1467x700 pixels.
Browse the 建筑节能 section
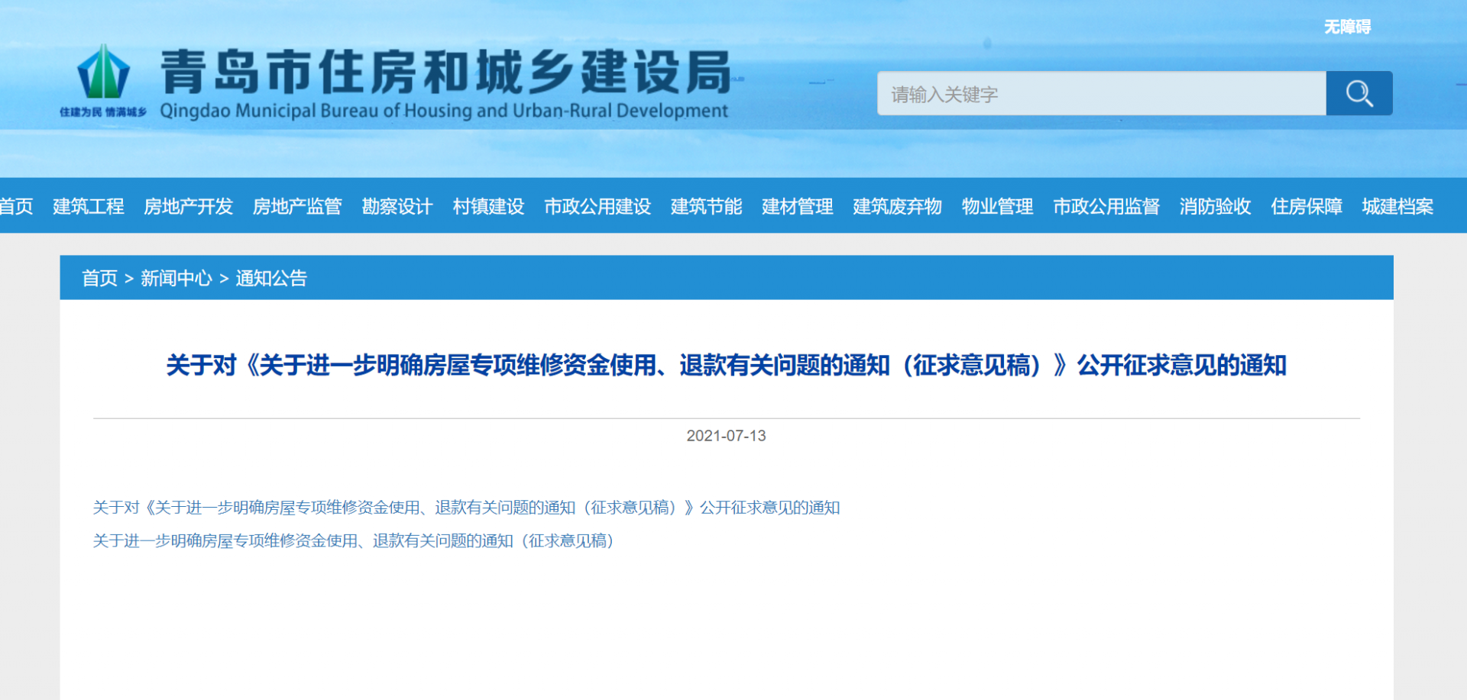coord(705,207)
